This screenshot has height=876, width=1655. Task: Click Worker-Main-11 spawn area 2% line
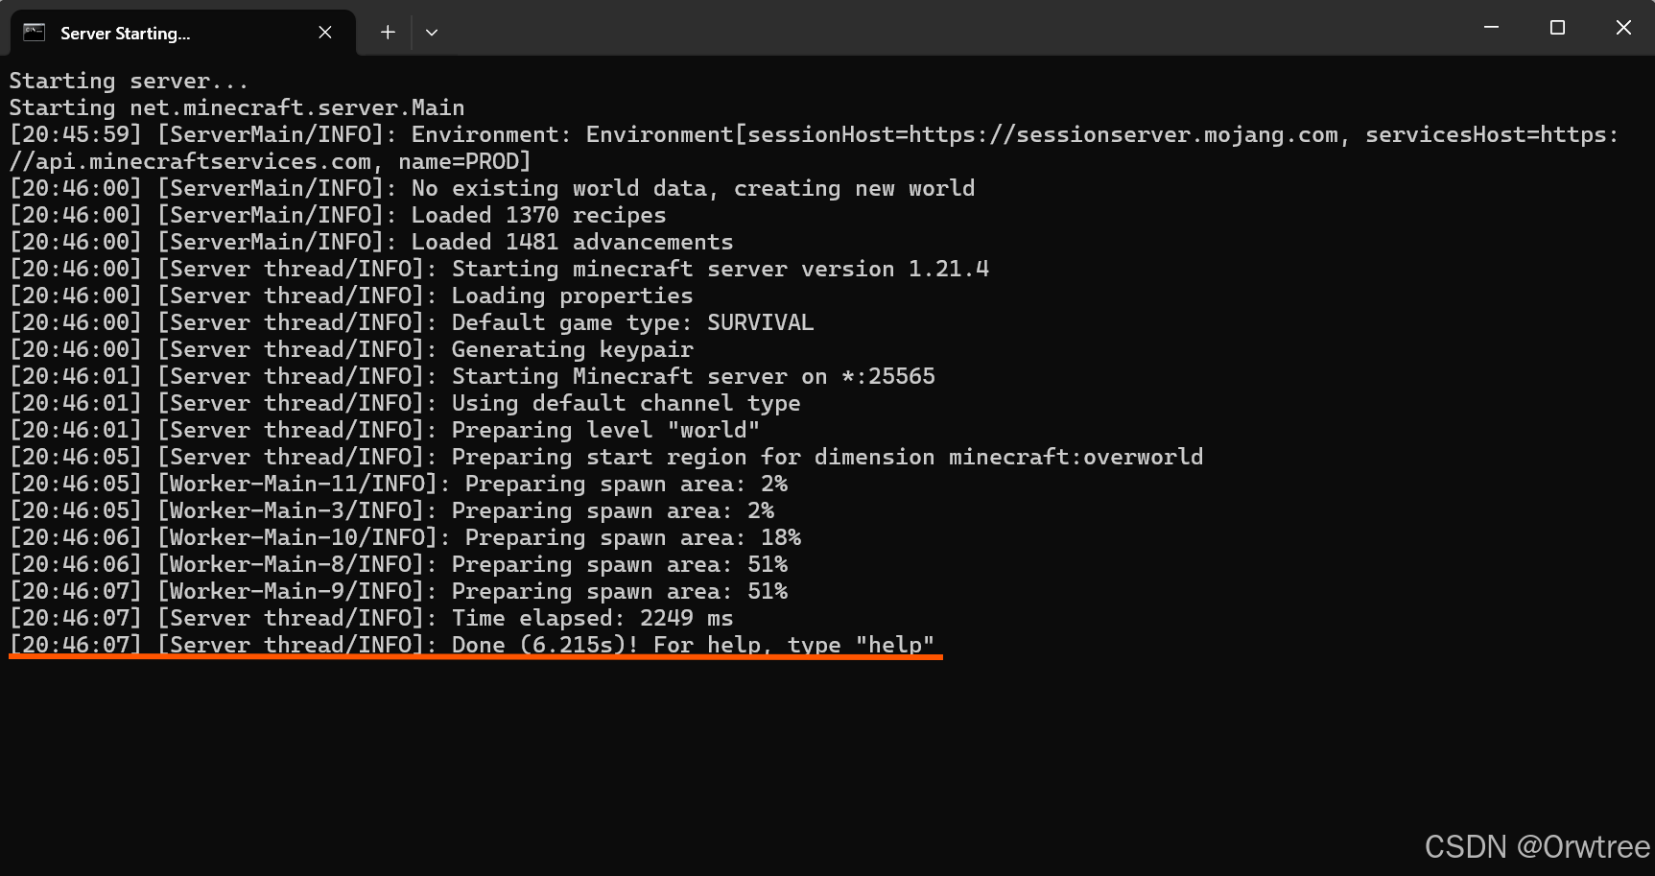(398, 485)
